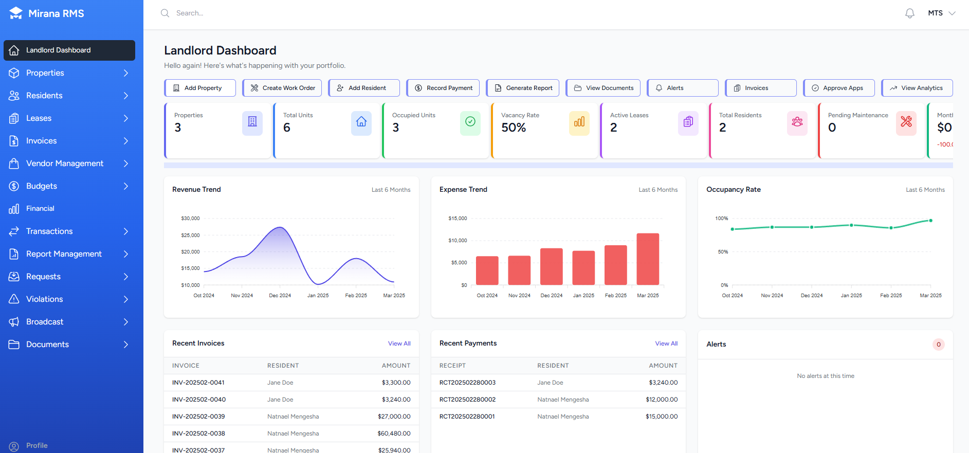Click receipt RCT202502280003
The image size is (969, 453).
[468, 383]
